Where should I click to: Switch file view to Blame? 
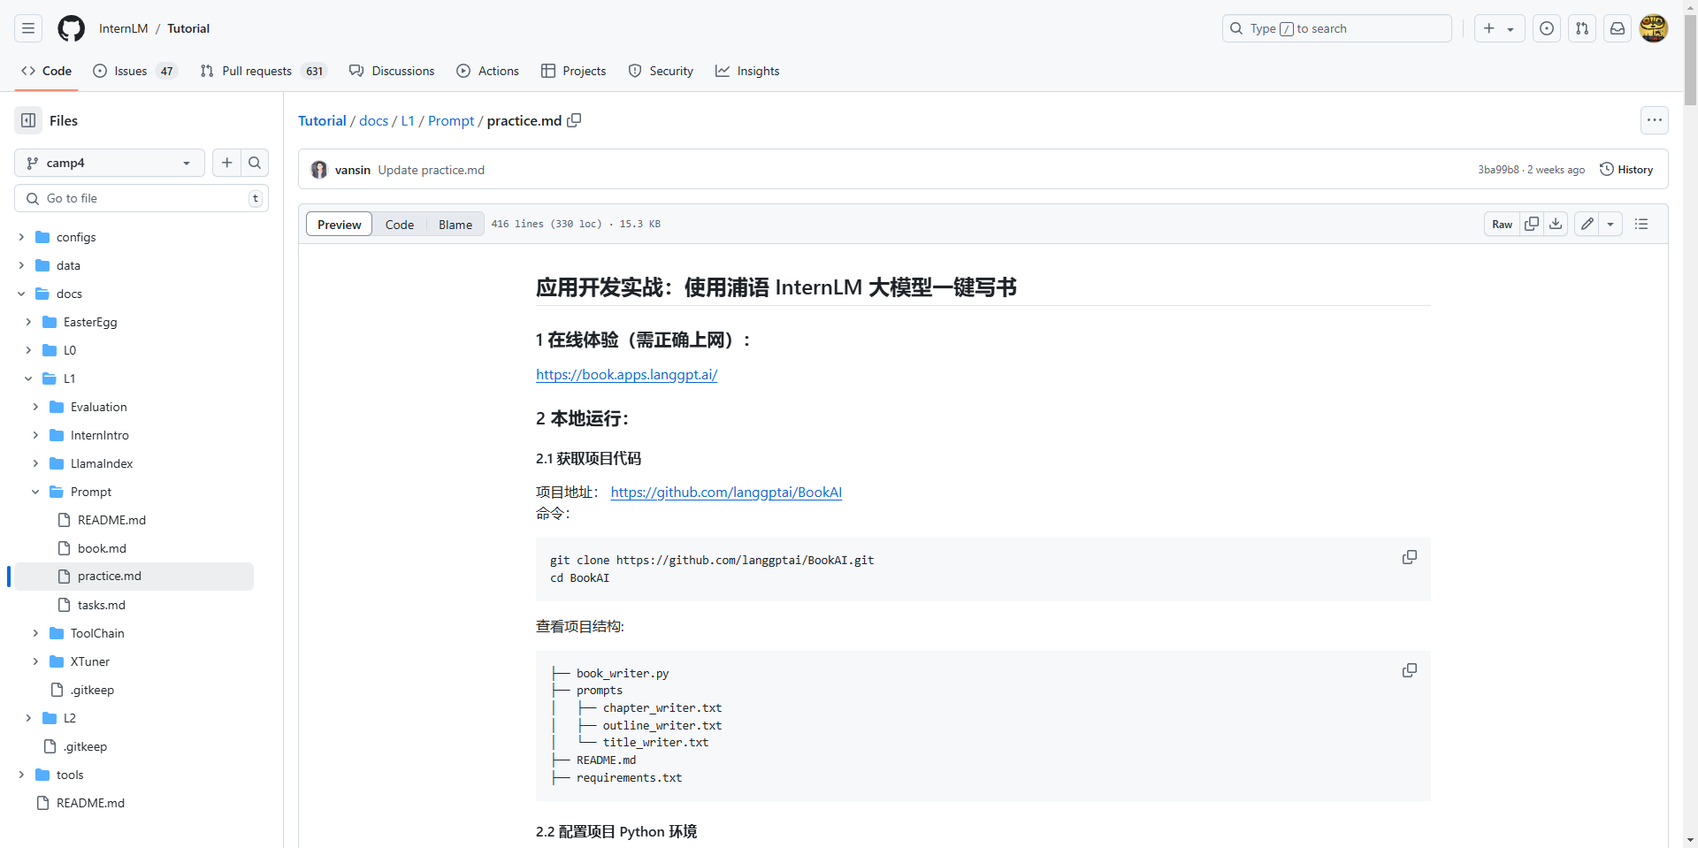coord(455,225)
